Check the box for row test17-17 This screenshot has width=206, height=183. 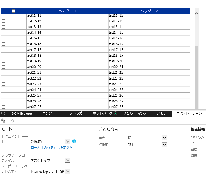coord(4,50)
